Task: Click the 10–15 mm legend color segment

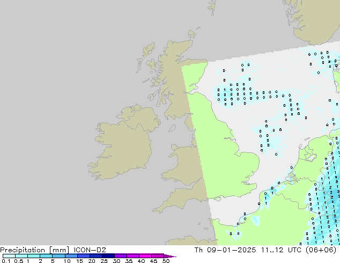Action: pyautogui.click(x=71, y=256)
